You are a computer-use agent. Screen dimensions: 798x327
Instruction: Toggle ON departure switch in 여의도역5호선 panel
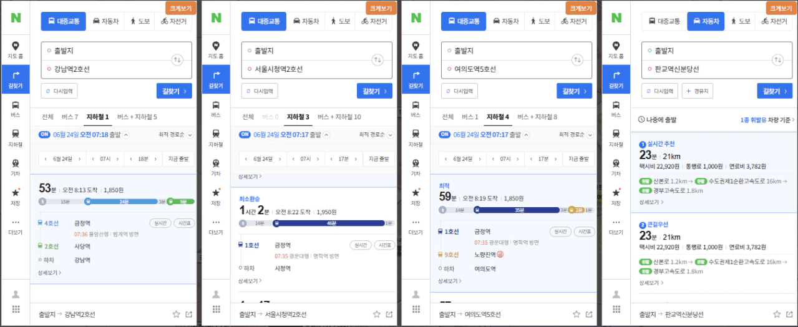(445, 134)
